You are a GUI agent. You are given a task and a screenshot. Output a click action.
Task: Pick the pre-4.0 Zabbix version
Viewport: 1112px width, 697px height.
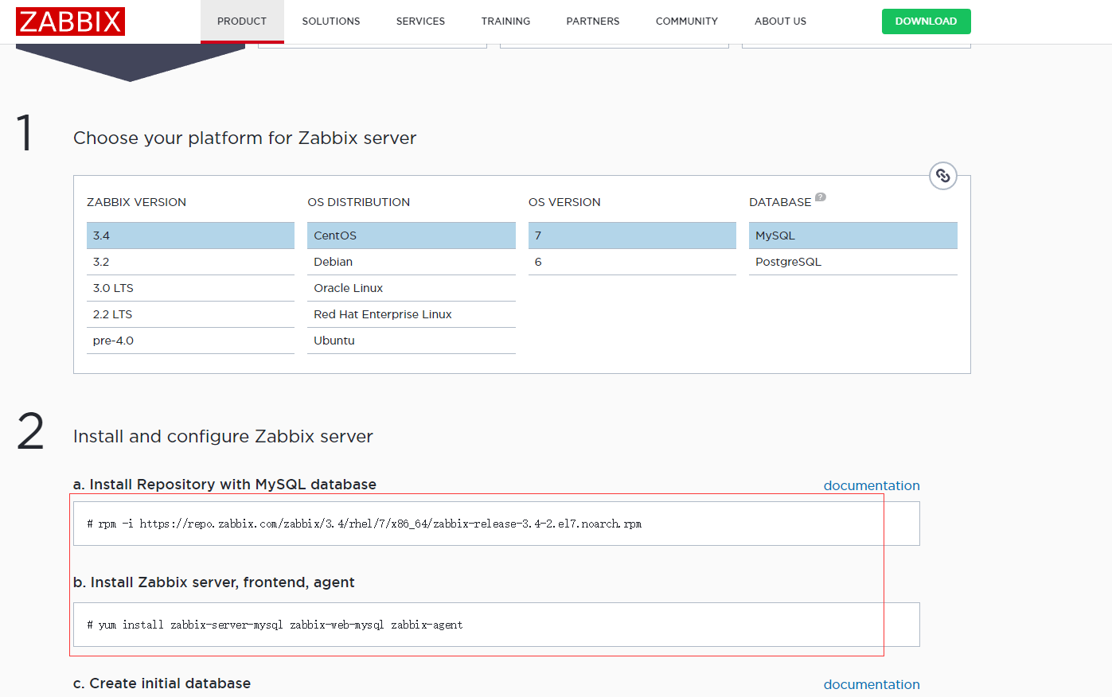[x=190, y=341]
